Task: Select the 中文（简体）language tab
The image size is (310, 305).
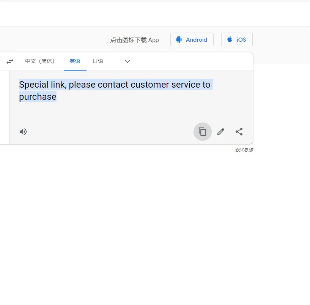Action: point(40,61)
